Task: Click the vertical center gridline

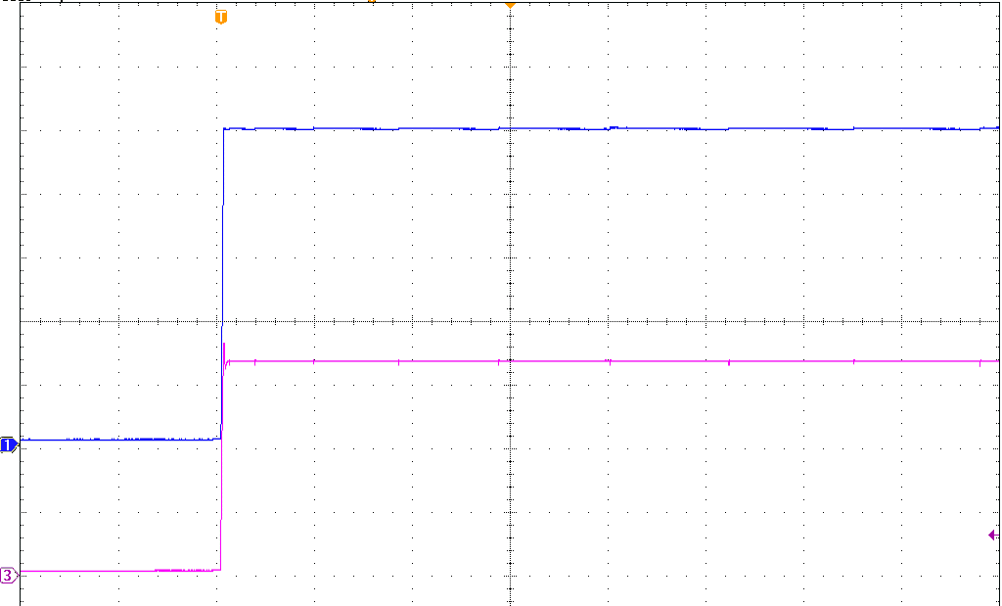Action: click(508, 245)
